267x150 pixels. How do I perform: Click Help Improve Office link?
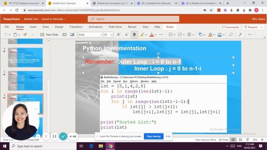[x=205, y=140]
